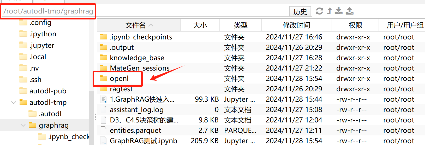Select .ipynb_check subfolder in tree
Viewport: 425px width, 145px height.
tap(69, 137)
